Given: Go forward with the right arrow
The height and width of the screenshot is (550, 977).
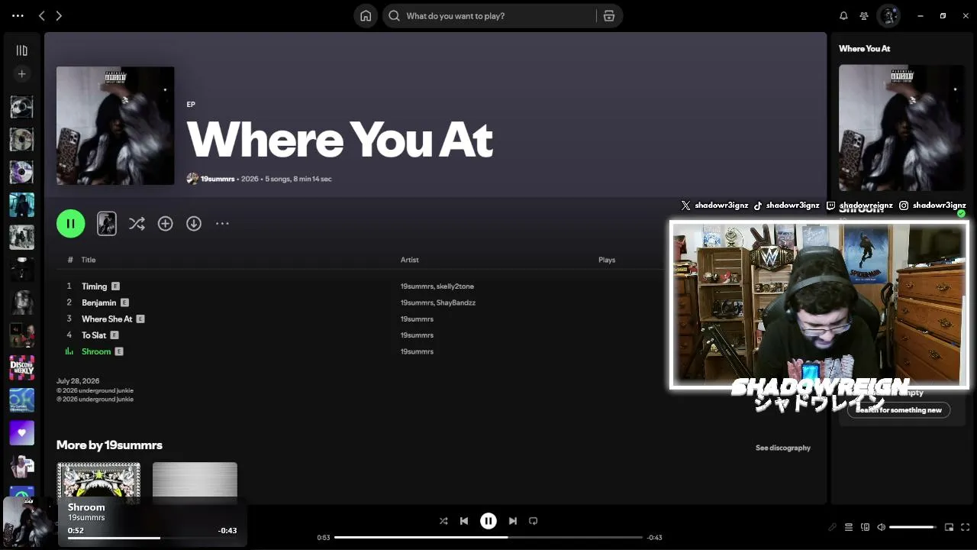Looking at the screenshot, I should pos(59,15).
